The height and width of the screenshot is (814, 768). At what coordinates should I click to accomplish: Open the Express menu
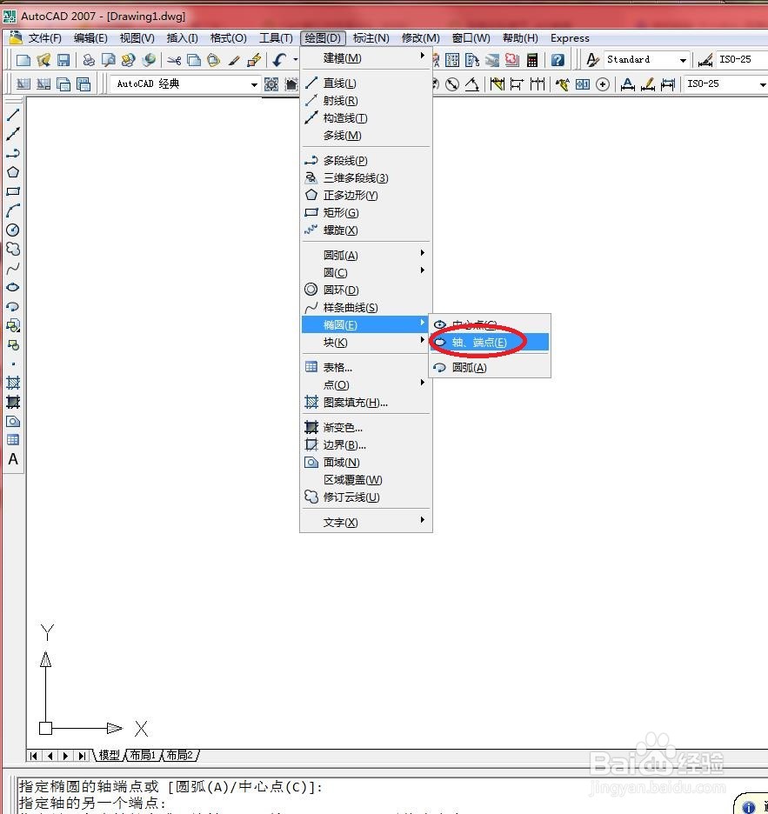(x=570, y=38)
